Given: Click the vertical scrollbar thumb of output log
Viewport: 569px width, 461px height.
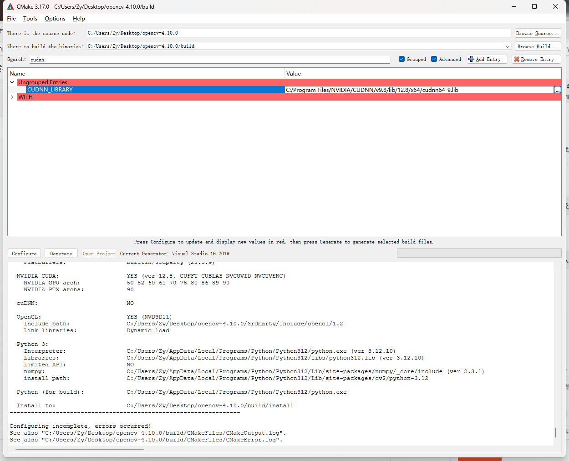Looking at the screenshot, I should [555, 432].
